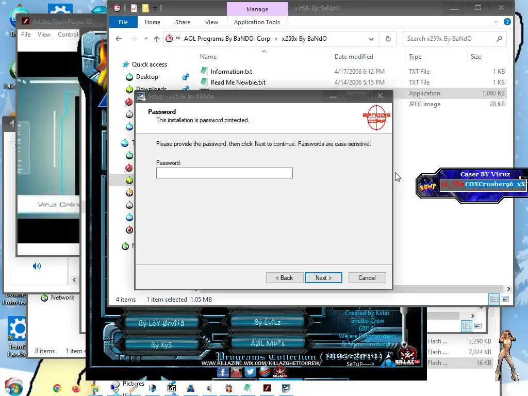528x396 pixels.
Task: Click the AOL Programs By BaNDO Corp breadcrumb
Action: [x=227, y=39]
